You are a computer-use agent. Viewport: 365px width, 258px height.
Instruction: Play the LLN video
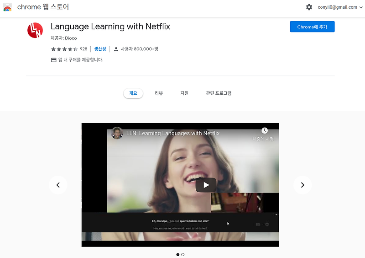(x=206, y=185)
